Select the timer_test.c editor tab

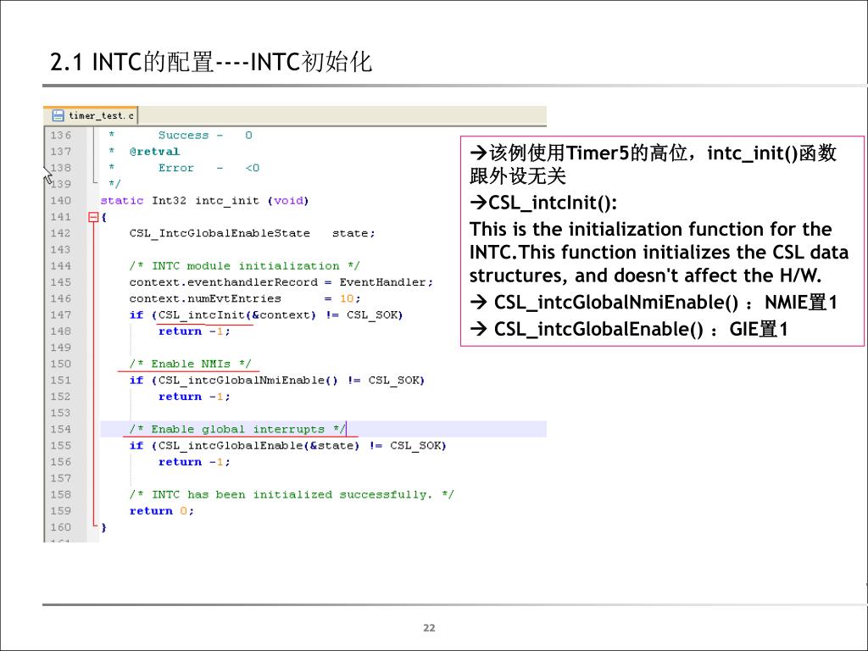click(91, 115)
